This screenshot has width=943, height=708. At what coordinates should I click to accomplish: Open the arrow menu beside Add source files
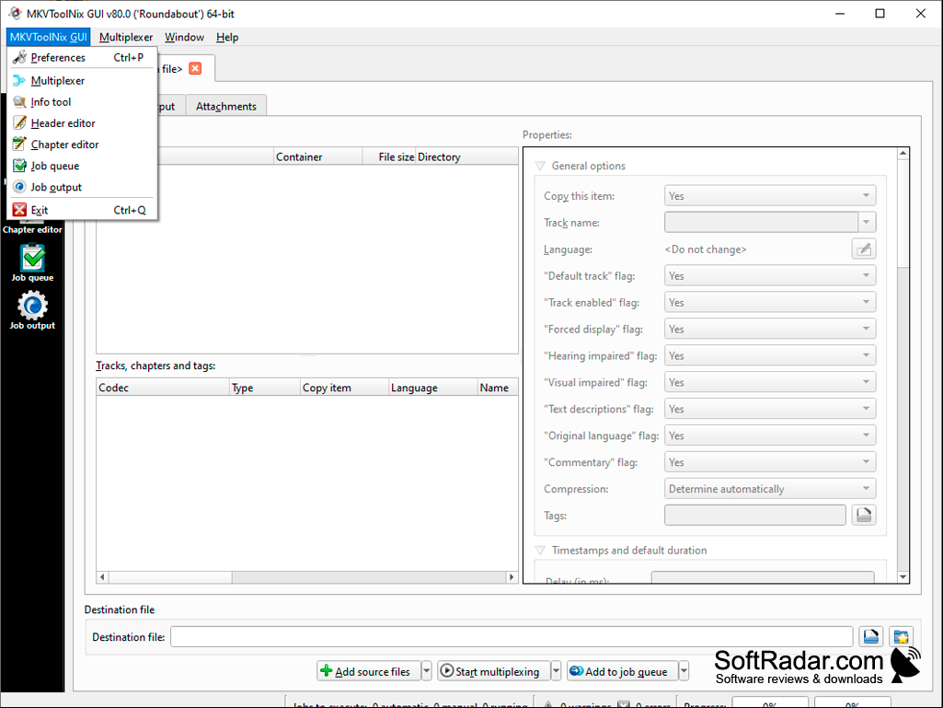(x=426, y=670)
